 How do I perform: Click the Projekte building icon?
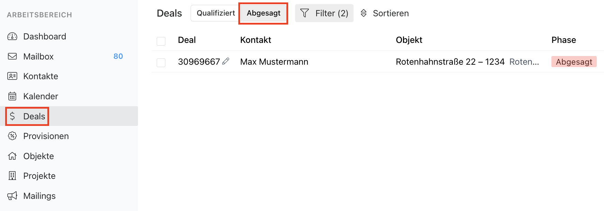12,176
